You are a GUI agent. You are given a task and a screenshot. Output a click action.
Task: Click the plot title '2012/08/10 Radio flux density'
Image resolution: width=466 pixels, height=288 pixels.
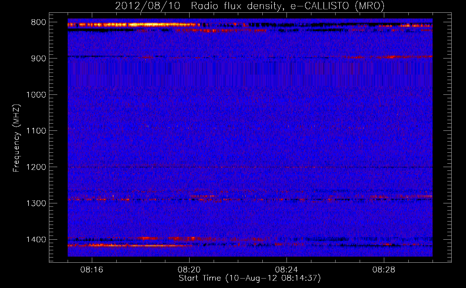(x=250, y=6)
